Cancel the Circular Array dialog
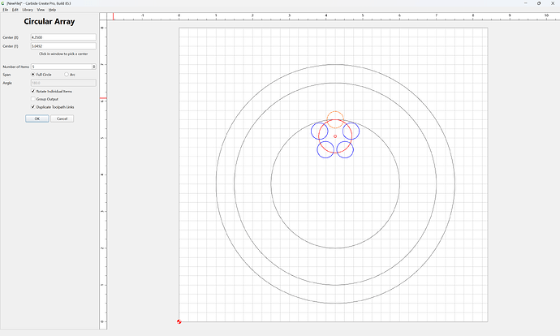 tap(62, 118)
